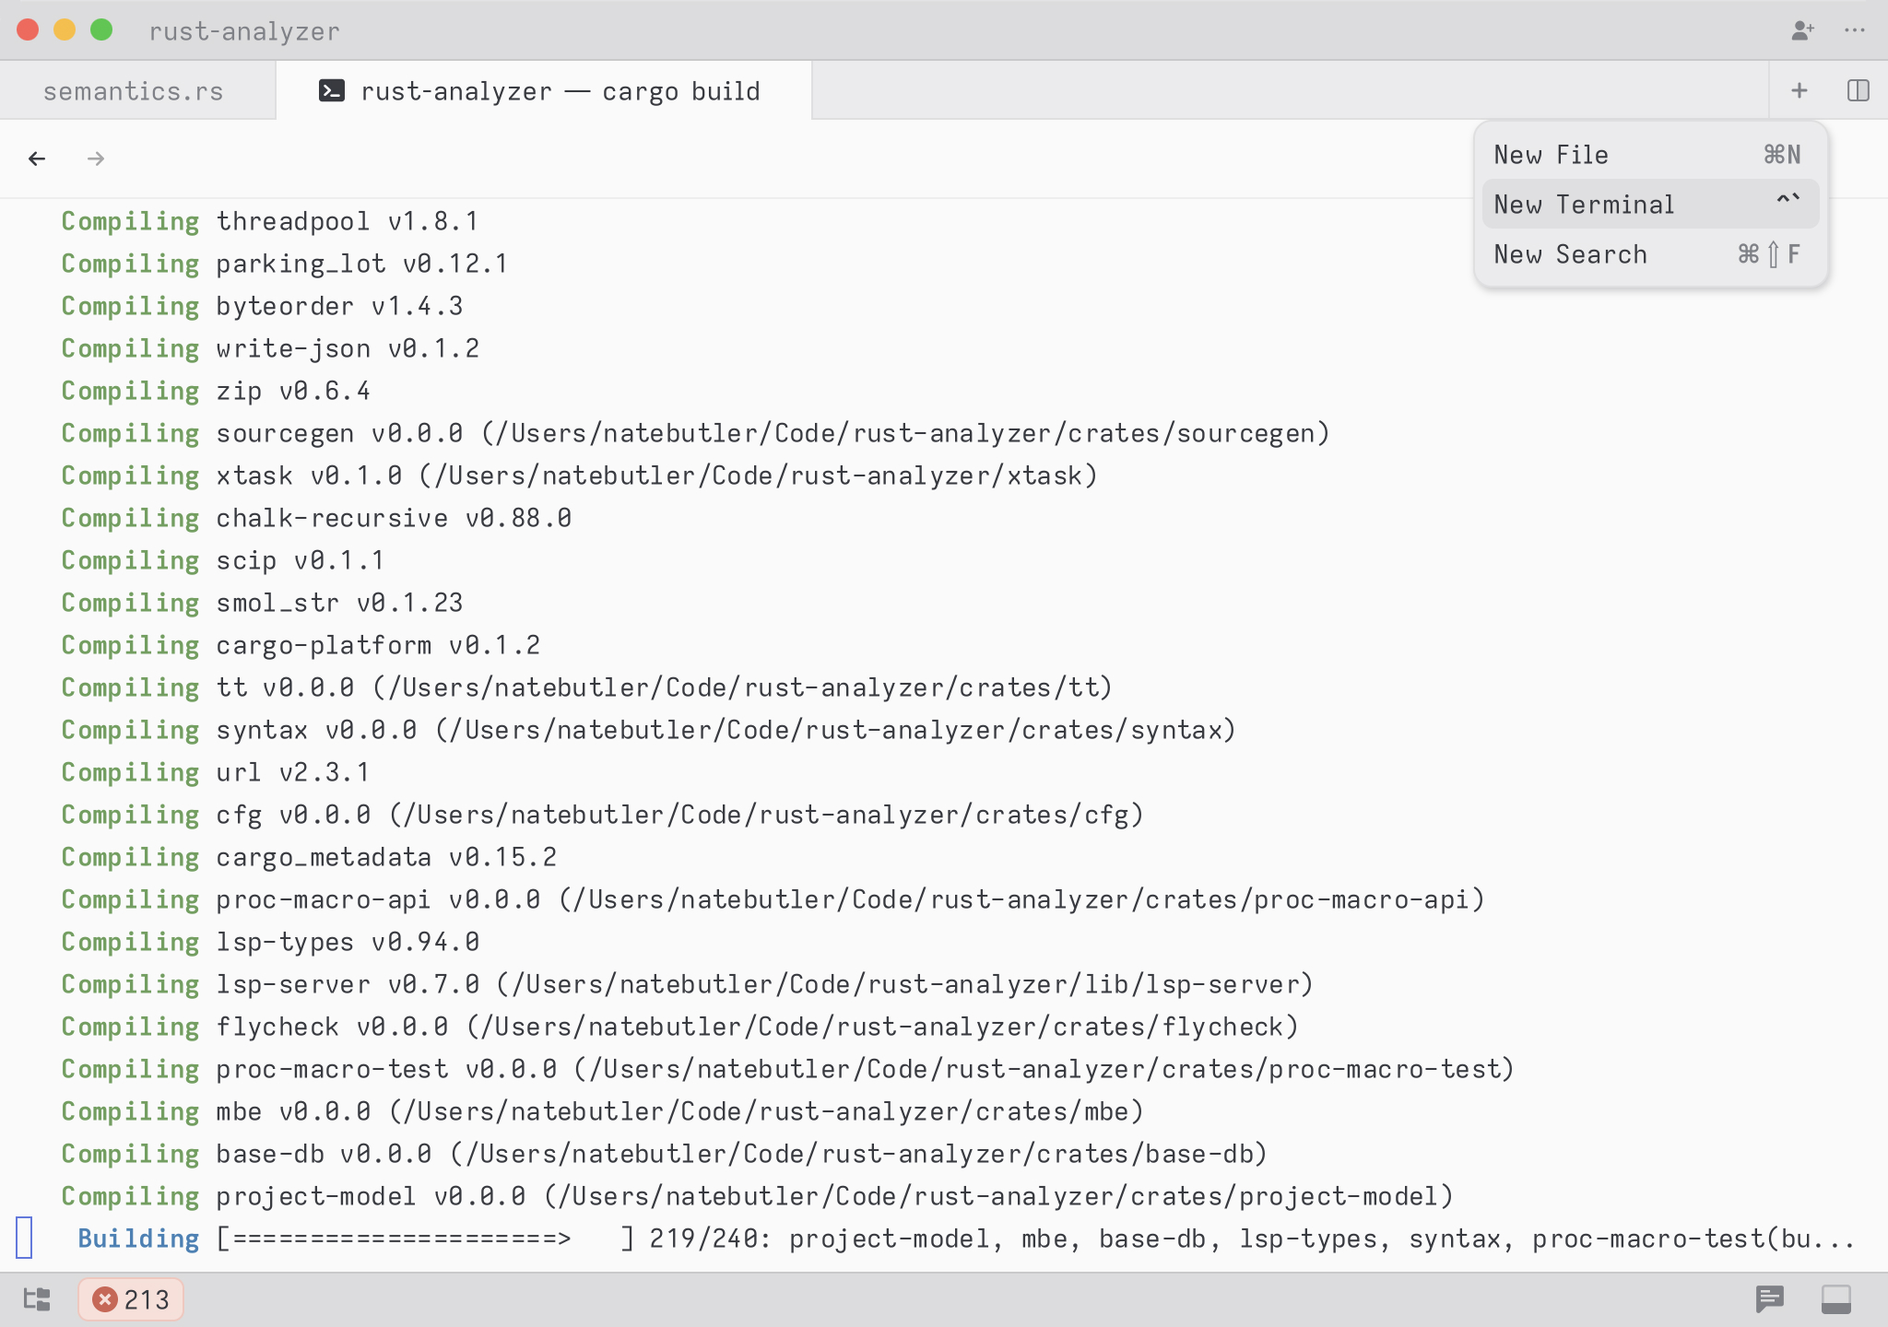Click the plus new item icon

click(x=1799, y=90)
